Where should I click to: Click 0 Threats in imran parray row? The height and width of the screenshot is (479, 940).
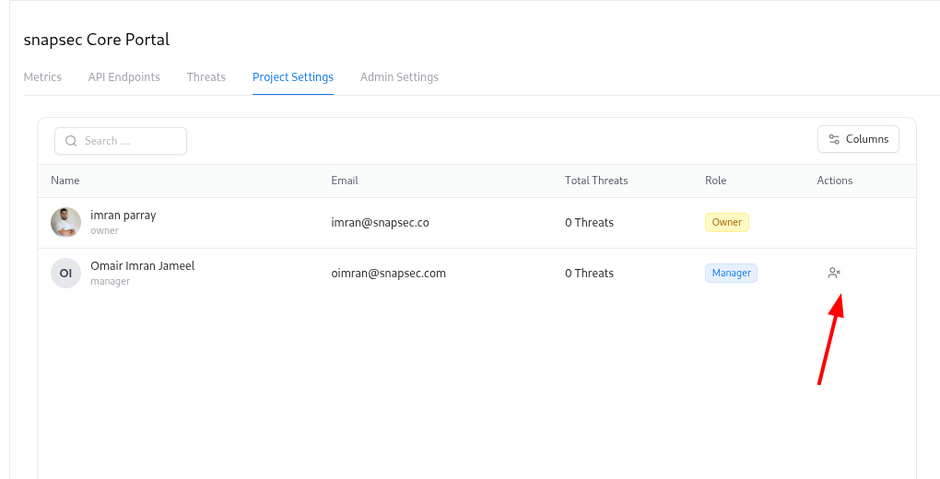click(x=589, y=222)
